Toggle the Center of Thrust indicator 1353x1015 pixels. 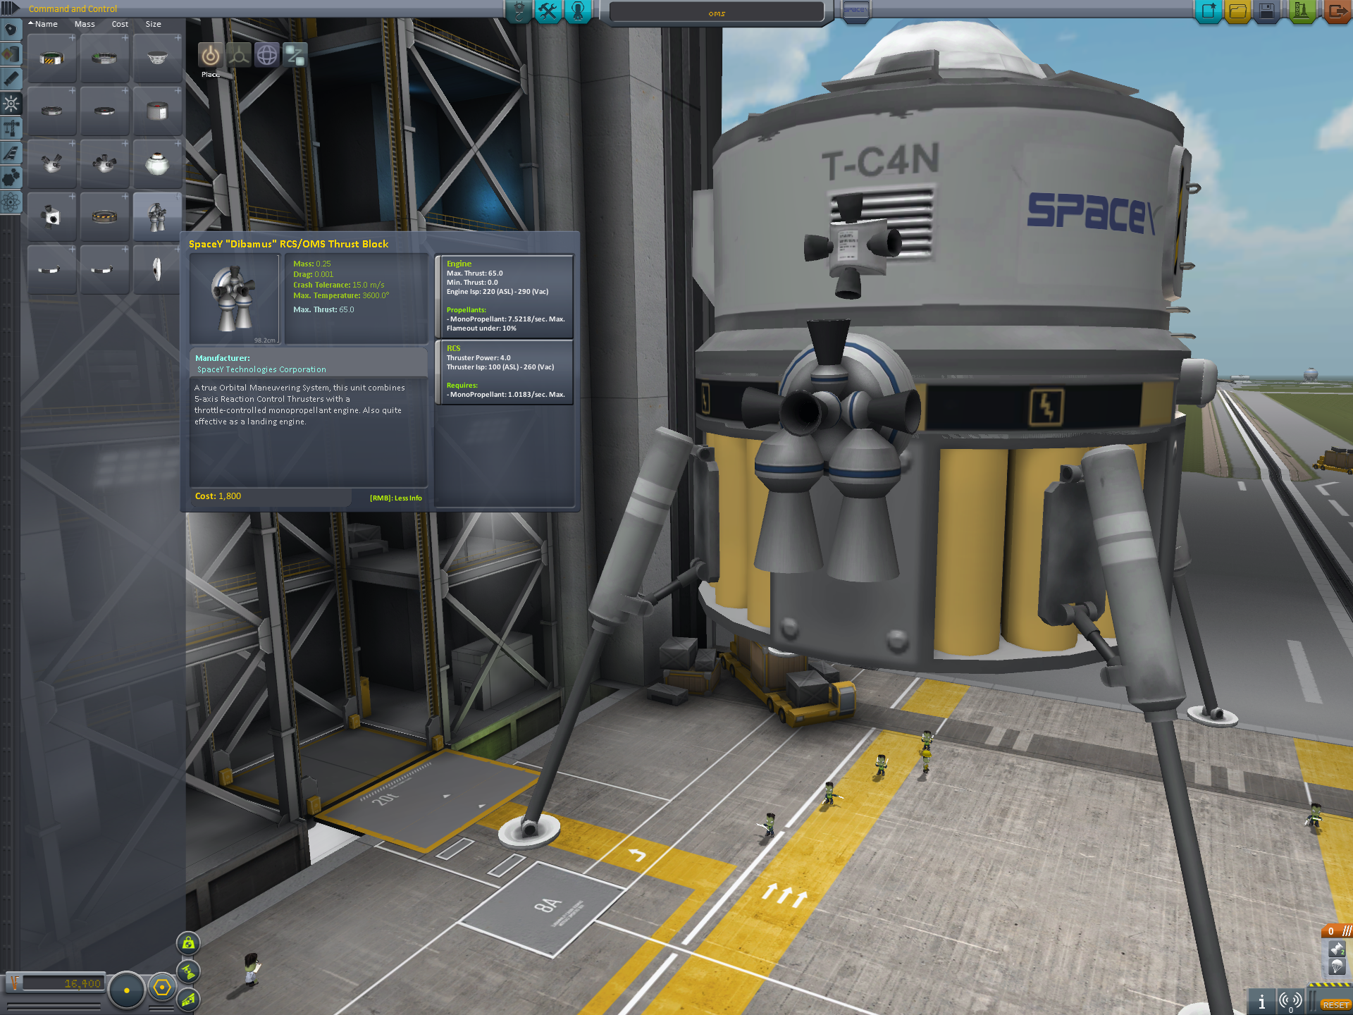(x=188, y=971)
